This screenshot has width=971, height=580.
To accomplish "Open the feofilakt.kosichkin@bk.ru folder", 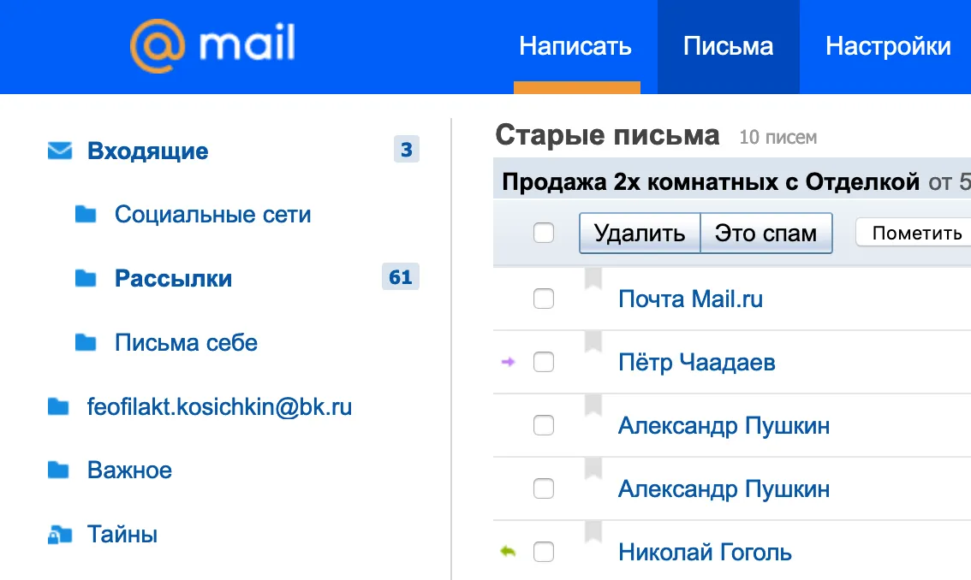I will [x=219, y=406].
